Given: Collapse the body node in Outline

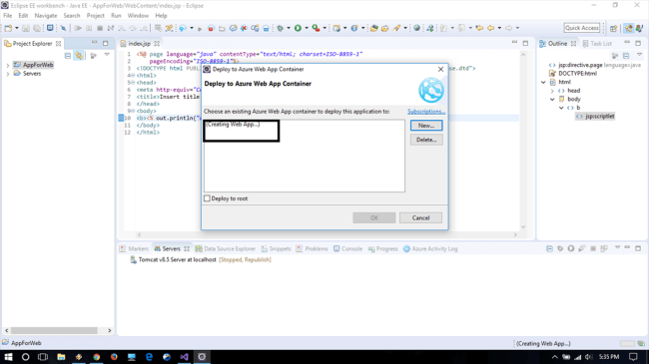Looking at the screenshot, I should point(552,100).
